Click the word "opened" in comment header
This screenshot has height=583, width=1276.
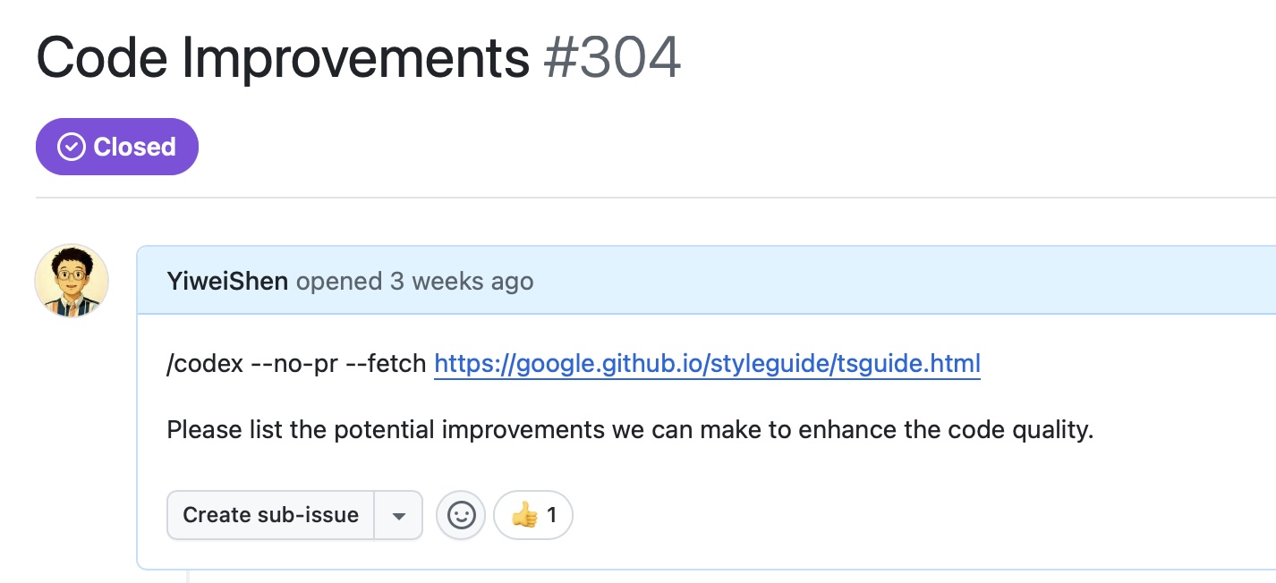(x=339, y=282)
